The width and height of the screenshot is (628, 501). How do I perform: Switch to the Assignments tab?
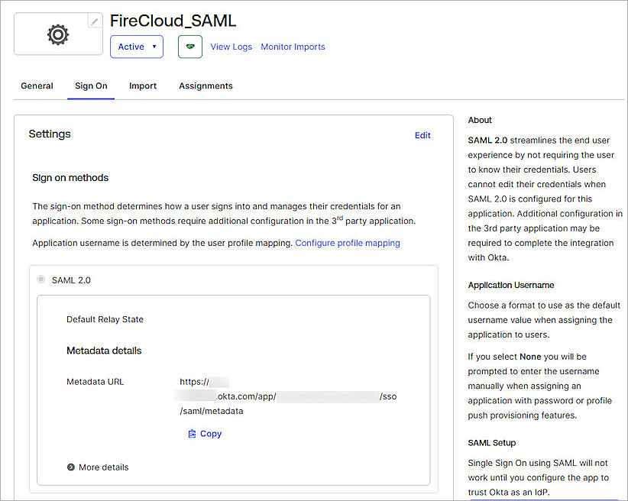(x=205, y=86)
